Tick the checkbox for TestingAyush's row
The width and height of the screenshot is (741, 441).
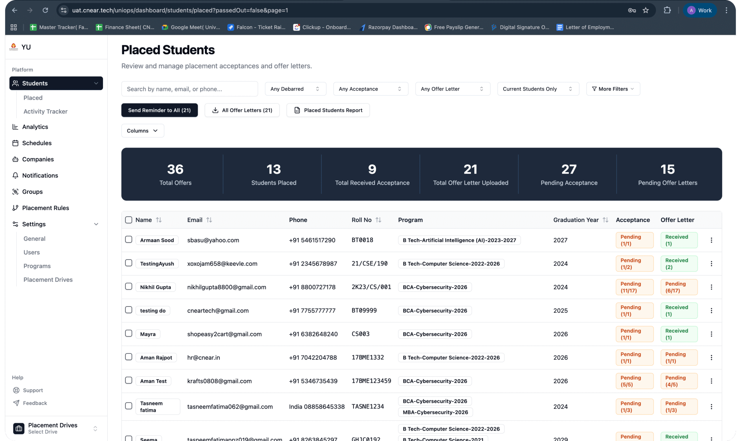[x=129, y=263]
